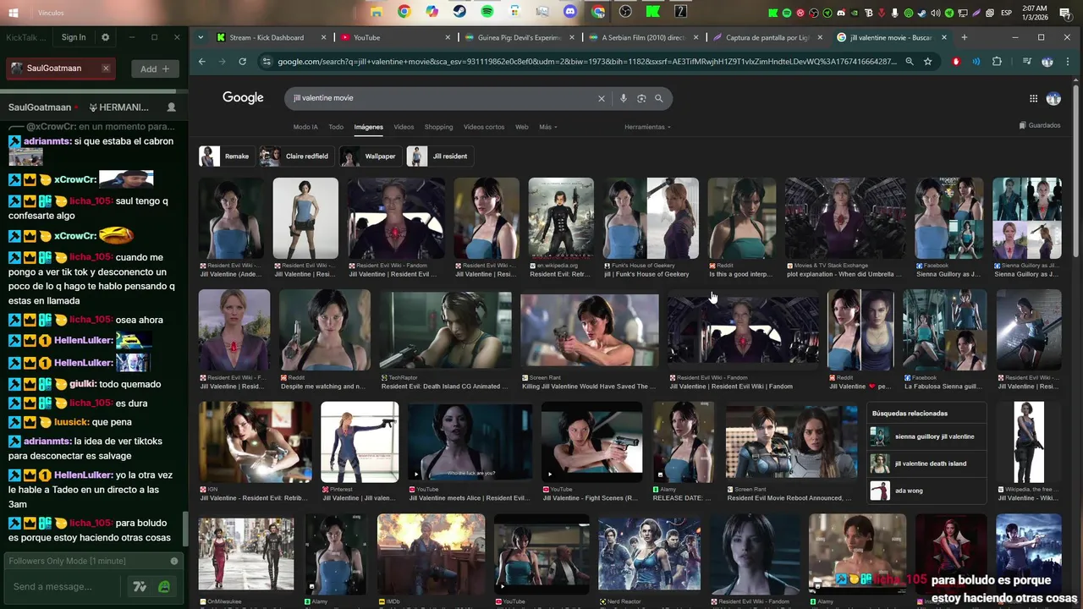Apply the Jill resident filter chip
This screenshot has width=1083, height=609.
(439, 156)
